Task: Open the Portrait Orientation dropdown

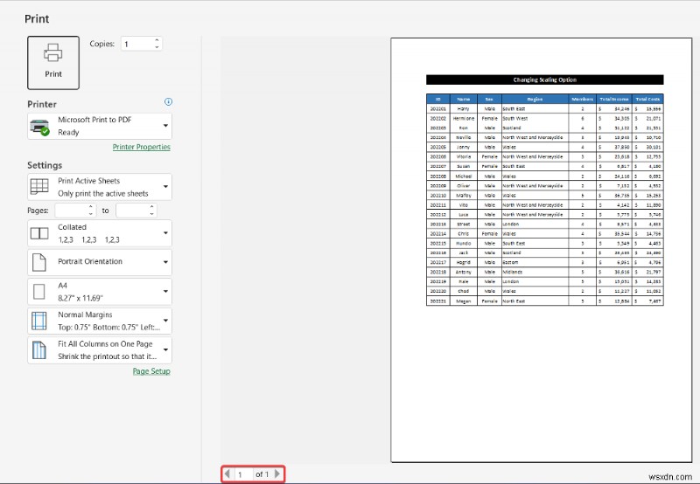Action: (x=100, y=262)
